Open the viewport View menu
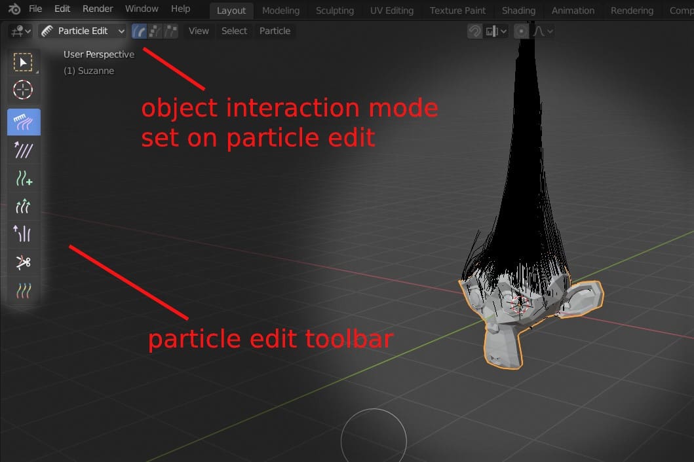 point(199,31)
